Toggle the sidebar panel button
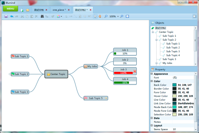Viewport: 199px width, 133px height. click(x=195, y=16)
